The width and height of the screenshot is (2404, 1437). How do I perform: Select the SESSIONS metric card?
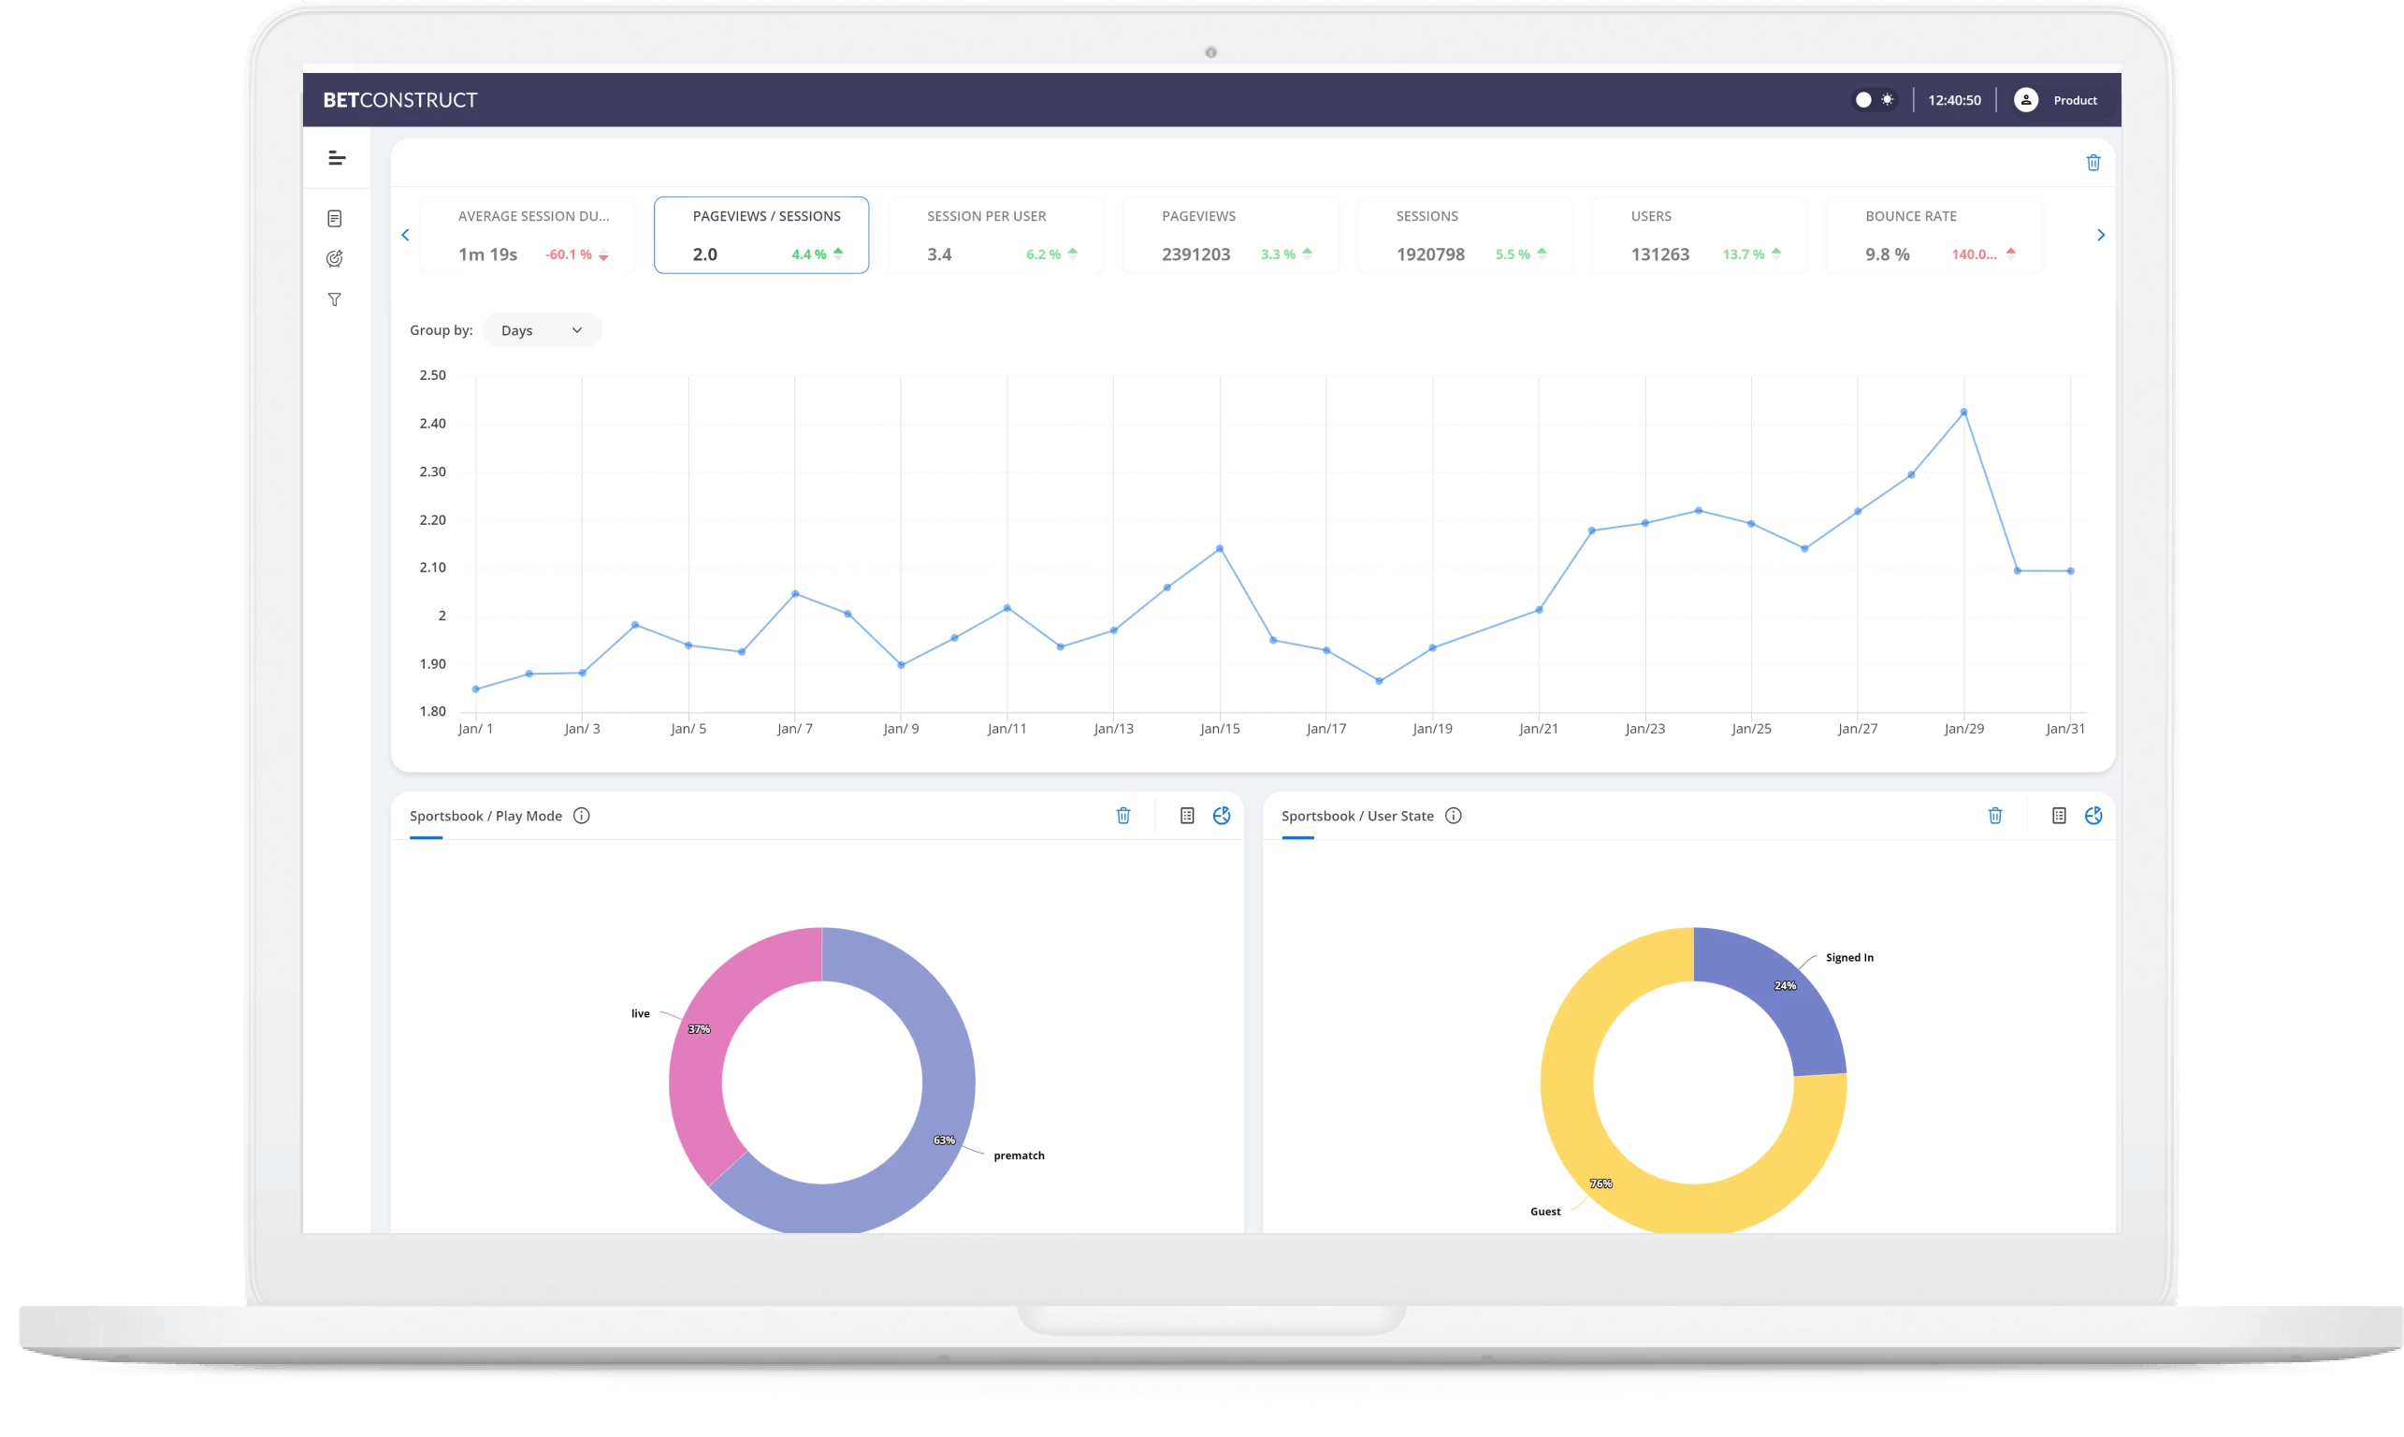1464,234
